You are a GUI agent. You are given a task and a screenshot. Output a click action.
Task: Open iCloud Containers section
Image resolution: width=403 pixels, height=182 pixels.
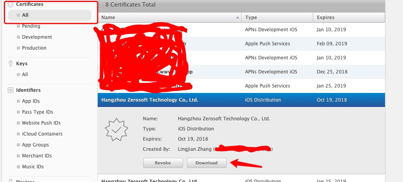[x=42, y=134]
